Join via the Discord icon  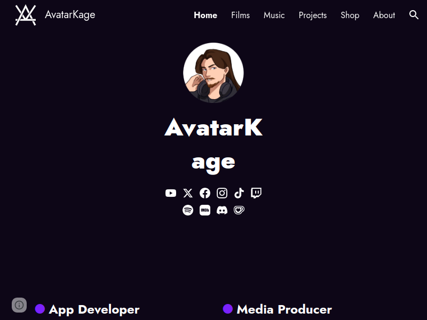click(x=222, y=210)
